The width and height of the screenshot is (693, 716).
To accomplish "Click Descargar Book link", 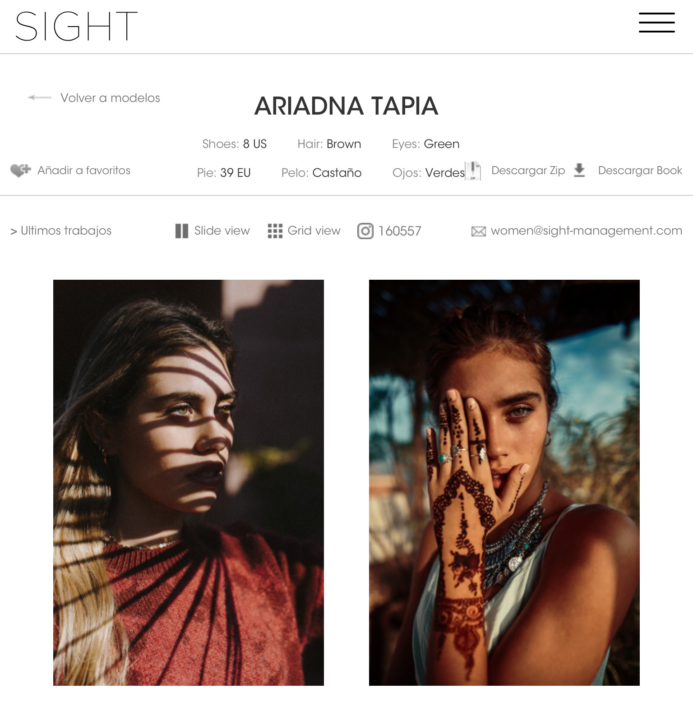I will click(640, 171).
